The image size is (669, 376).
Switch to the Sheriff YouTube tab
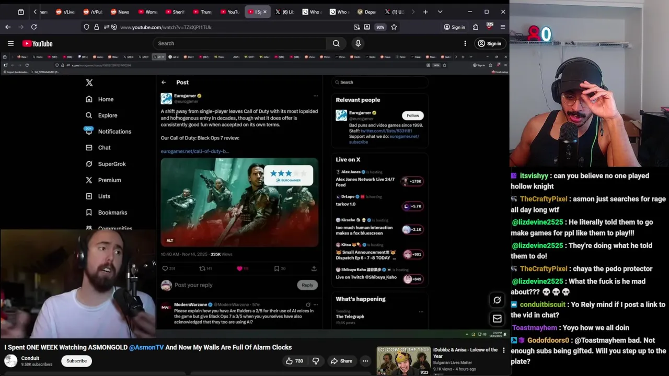click(175, 11)
